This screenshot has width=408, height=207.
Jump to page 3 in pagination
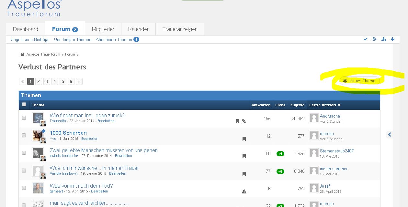coord(47,81)
